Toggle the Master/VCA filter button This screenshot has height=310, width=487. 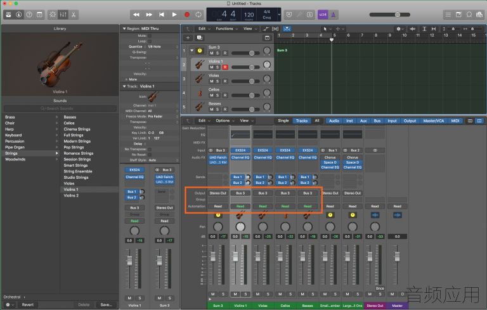(x=433, y=121)
